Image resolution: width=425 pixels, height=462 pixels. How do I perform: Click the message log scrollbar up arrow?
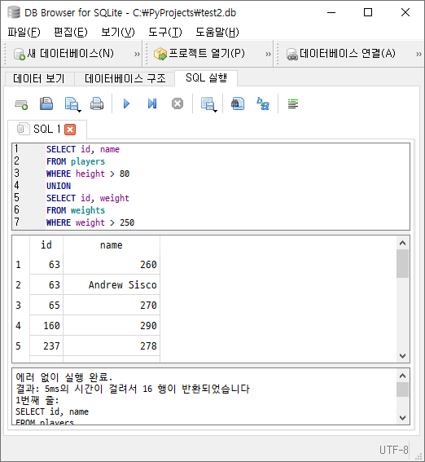click(403, 376)
